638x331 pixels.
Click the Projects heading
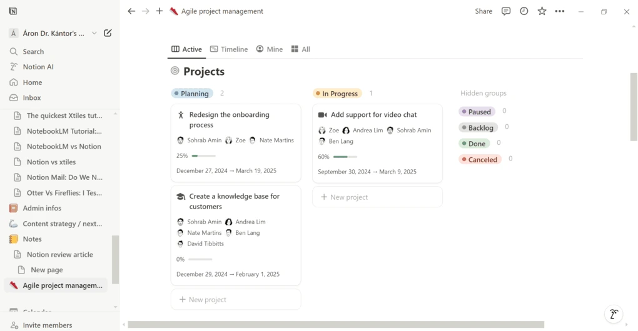[204, 71]
